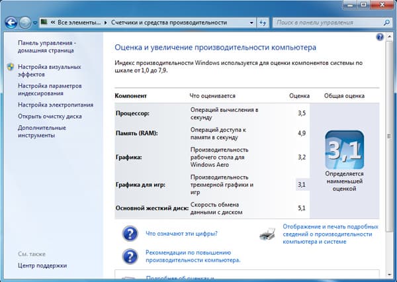397x282 pixels.
Task: Open 'Отображение и печать подробных сведений' link
Action: pos(330,234)
